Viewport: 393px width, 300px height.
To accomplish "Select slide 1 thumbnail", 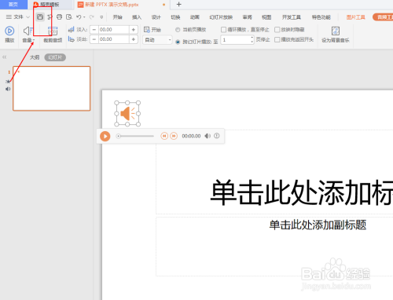I will [x=52, y=89].
